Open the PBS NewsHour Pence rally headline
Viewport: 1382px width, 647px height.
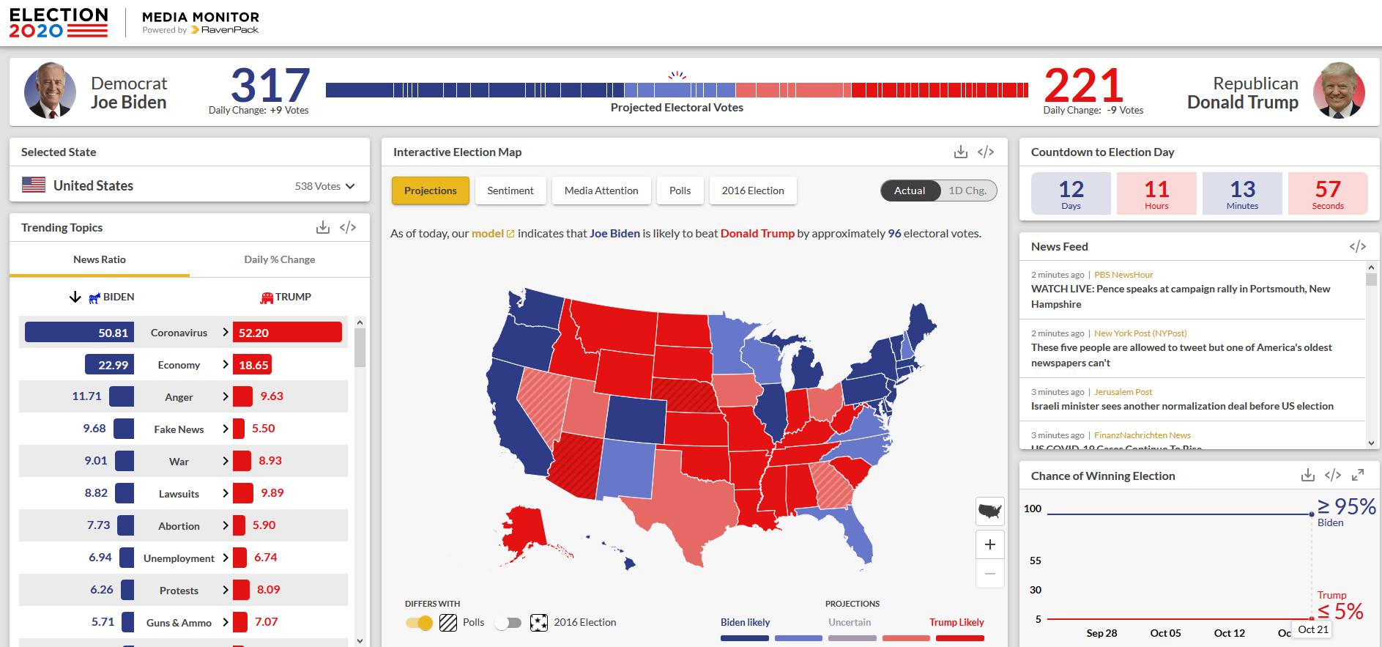click(x=1180, y=296)
